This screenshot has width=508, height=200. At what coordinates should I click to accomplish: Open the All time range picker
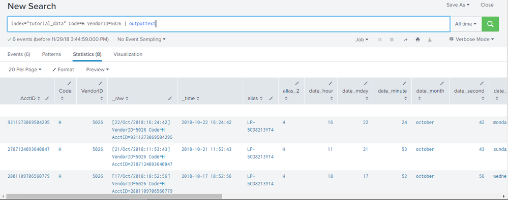pos(466,24)
